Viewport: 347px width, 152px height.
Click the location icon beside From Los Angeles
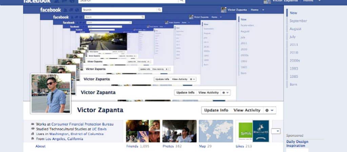pyautogui.click(x=33, y=138)
